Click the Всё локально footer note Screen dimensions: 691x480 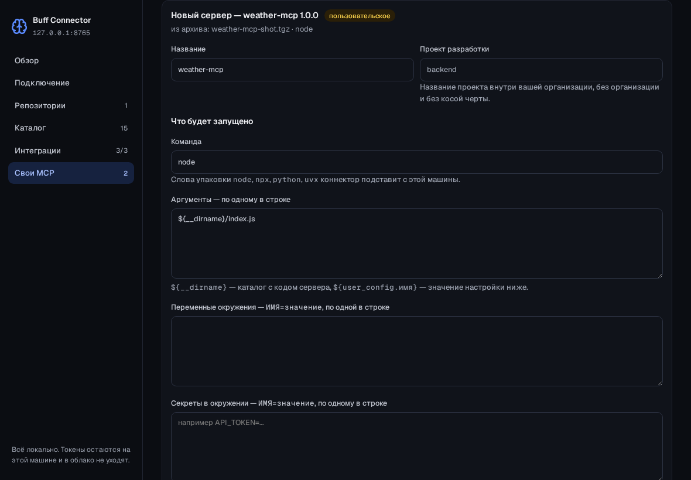(x=71, y=455)
